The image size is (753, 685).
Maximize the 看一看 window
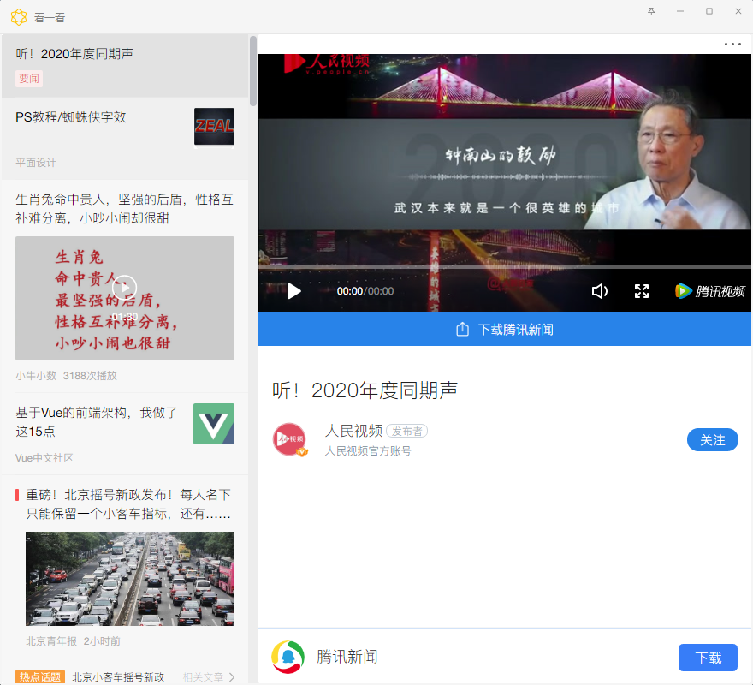tap(709, 11)
